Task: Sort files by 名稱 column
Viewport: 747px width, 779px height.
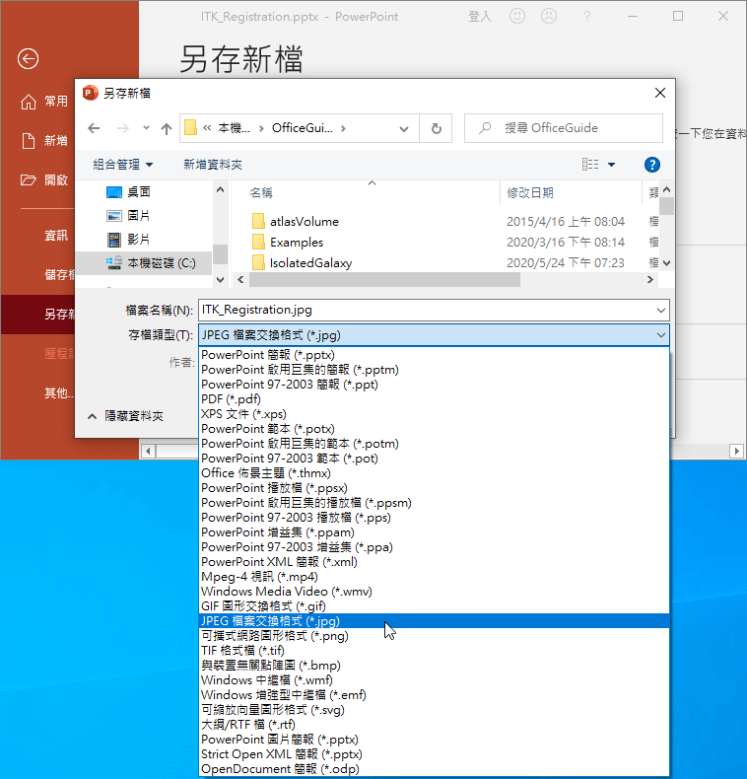Action: pyautogui.click(x=261, y=192)
